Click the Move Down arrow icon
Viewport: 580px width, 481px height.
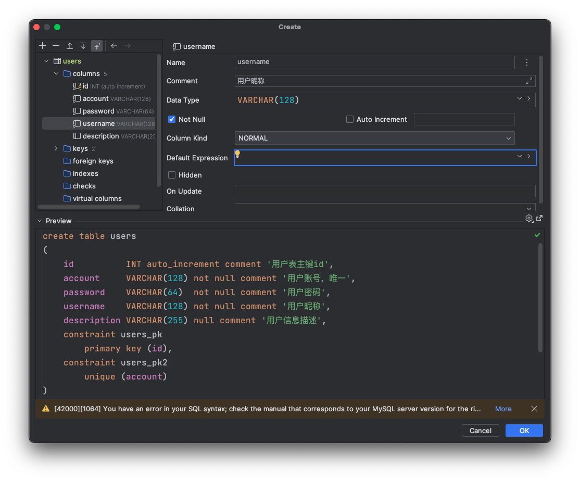83,46
